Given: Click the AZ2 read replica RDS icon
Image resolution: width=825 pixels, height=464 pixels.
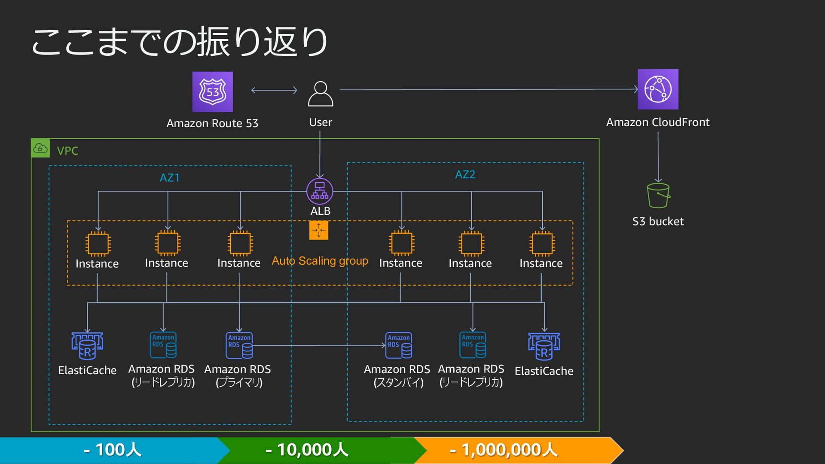Looking at the screenshot, I should tap(473, 345).
